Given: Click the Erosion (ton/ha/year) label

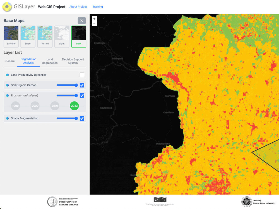Looking at the screenshot, I should (x=25, y=95).
